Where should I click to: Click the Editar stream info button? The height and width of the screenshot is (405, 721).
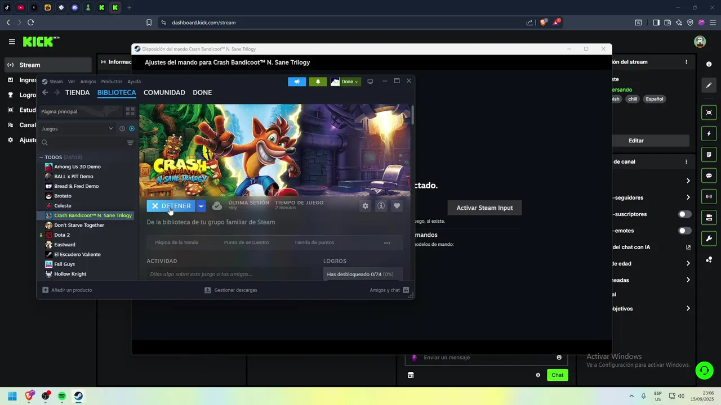coord(636,141)
